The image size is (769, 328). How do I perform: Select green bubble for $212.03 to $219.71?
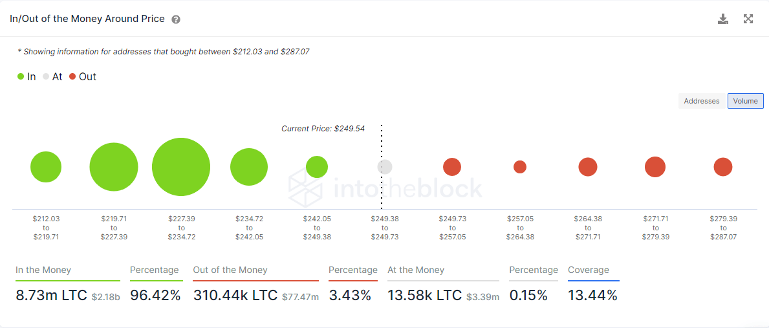(46, 167)
